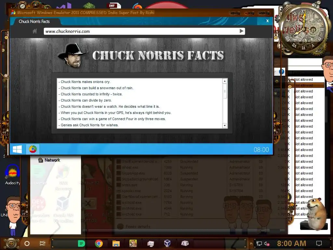Open the green chat app on the taskbar

[81, 243]
